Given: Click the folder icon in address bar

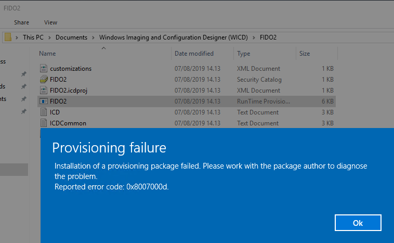Looking at the screenshot, I should point(8,37).
